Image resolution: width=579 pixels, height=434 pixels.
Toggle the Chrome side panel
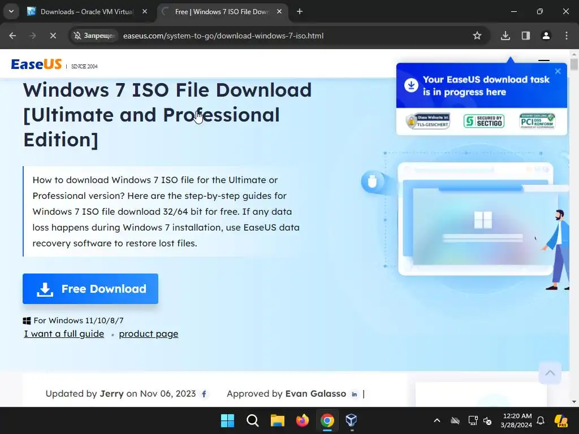526,36
